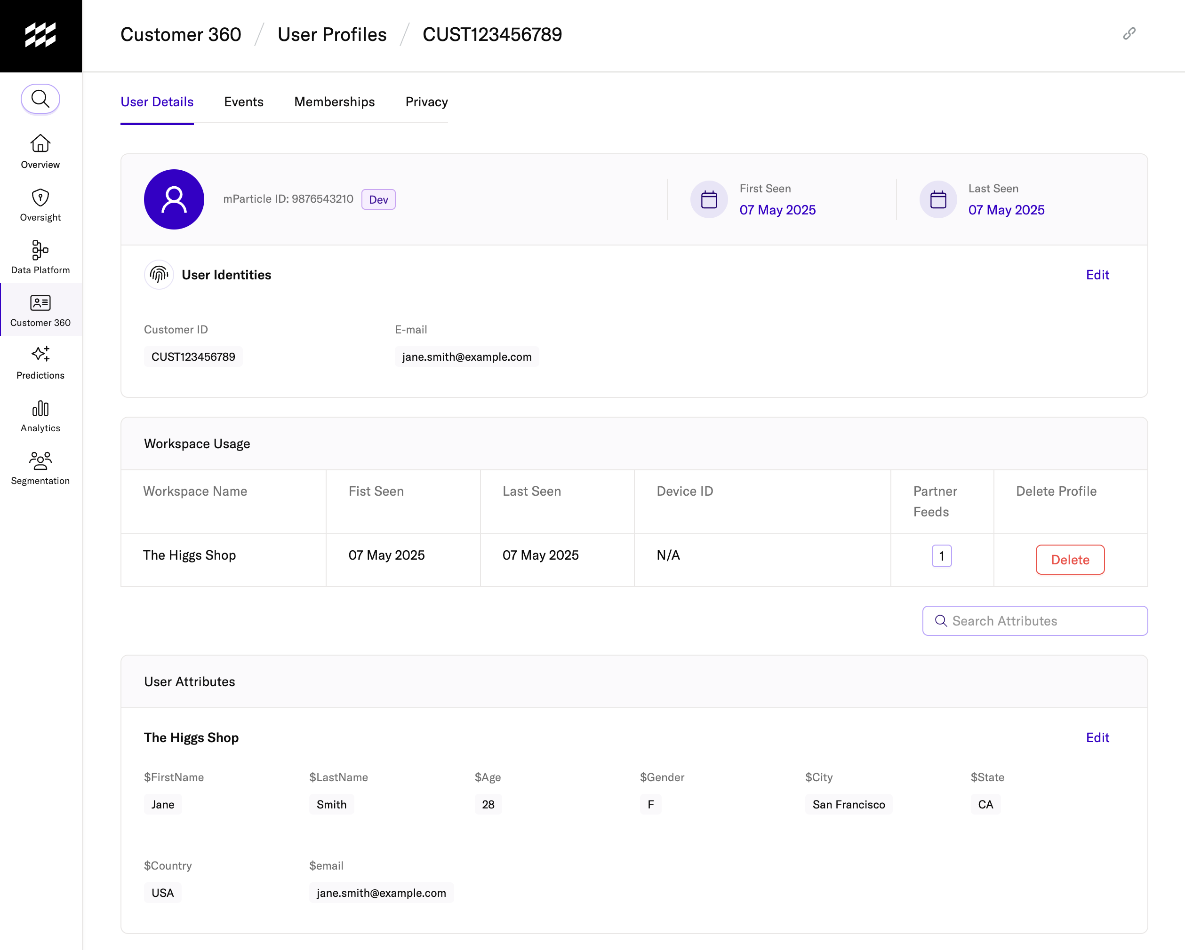This screenshot has width=1185, height=950.
Task: Click the Customer 360 breadcrumb link
Action: [181, 35]
